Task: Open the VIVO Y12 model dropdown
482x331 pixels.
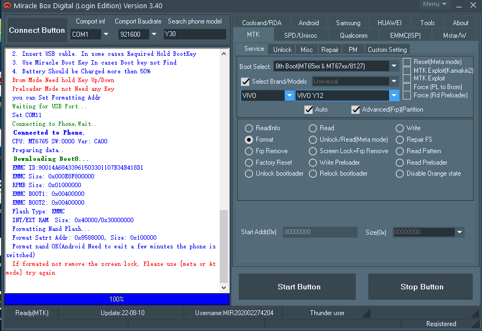Action: coord(394,95)
